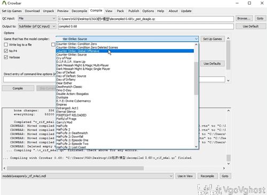Click Goto next to Recompile
Image resolution: width=267 pixels, height=195 pixels.
225,176
